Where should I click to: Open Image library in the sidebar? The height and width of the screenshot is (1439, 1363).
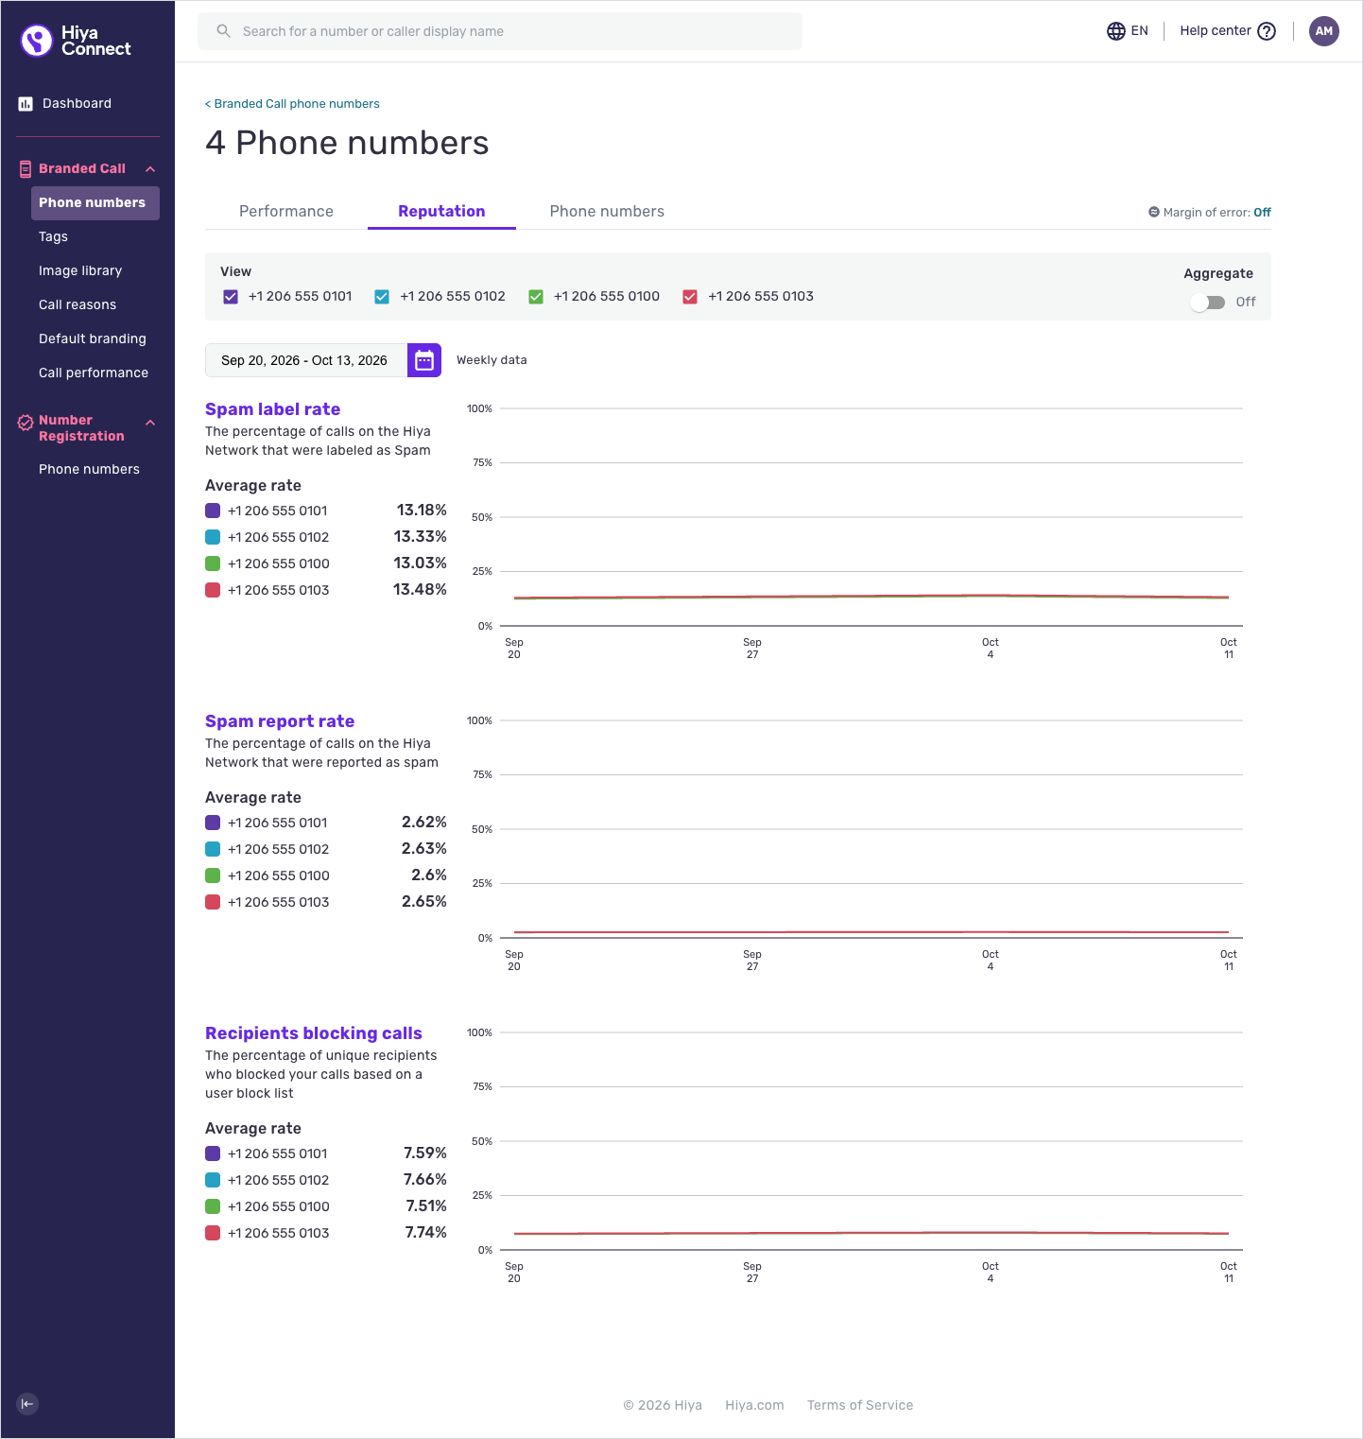(80, 271)
